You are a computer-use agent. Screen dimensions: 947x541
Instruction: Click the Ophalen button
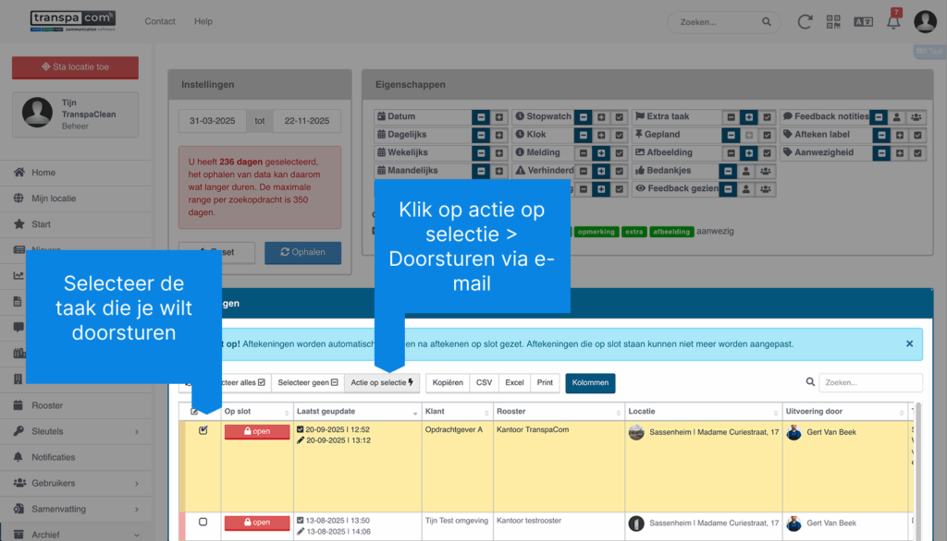(x=302, y=252)
